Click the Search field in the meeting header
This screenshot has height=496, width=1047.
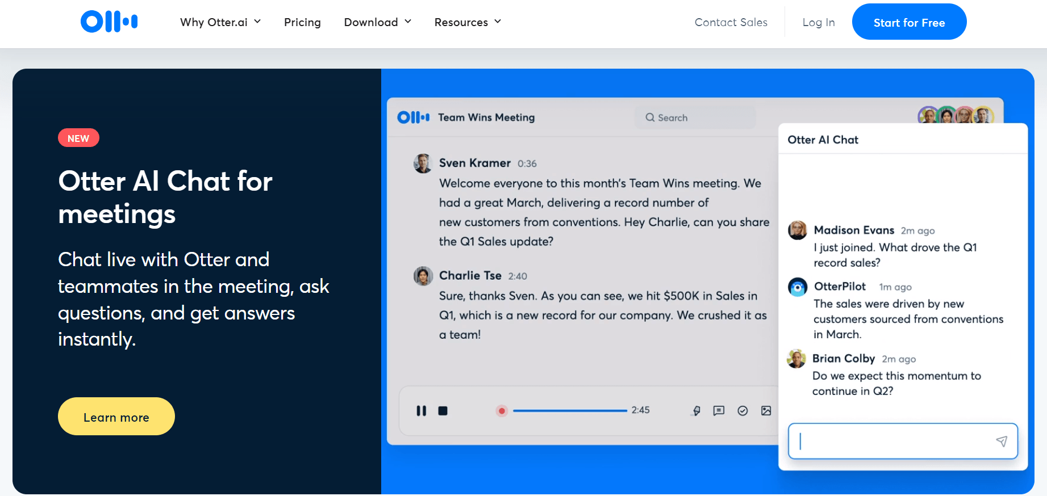pos(695,117)
